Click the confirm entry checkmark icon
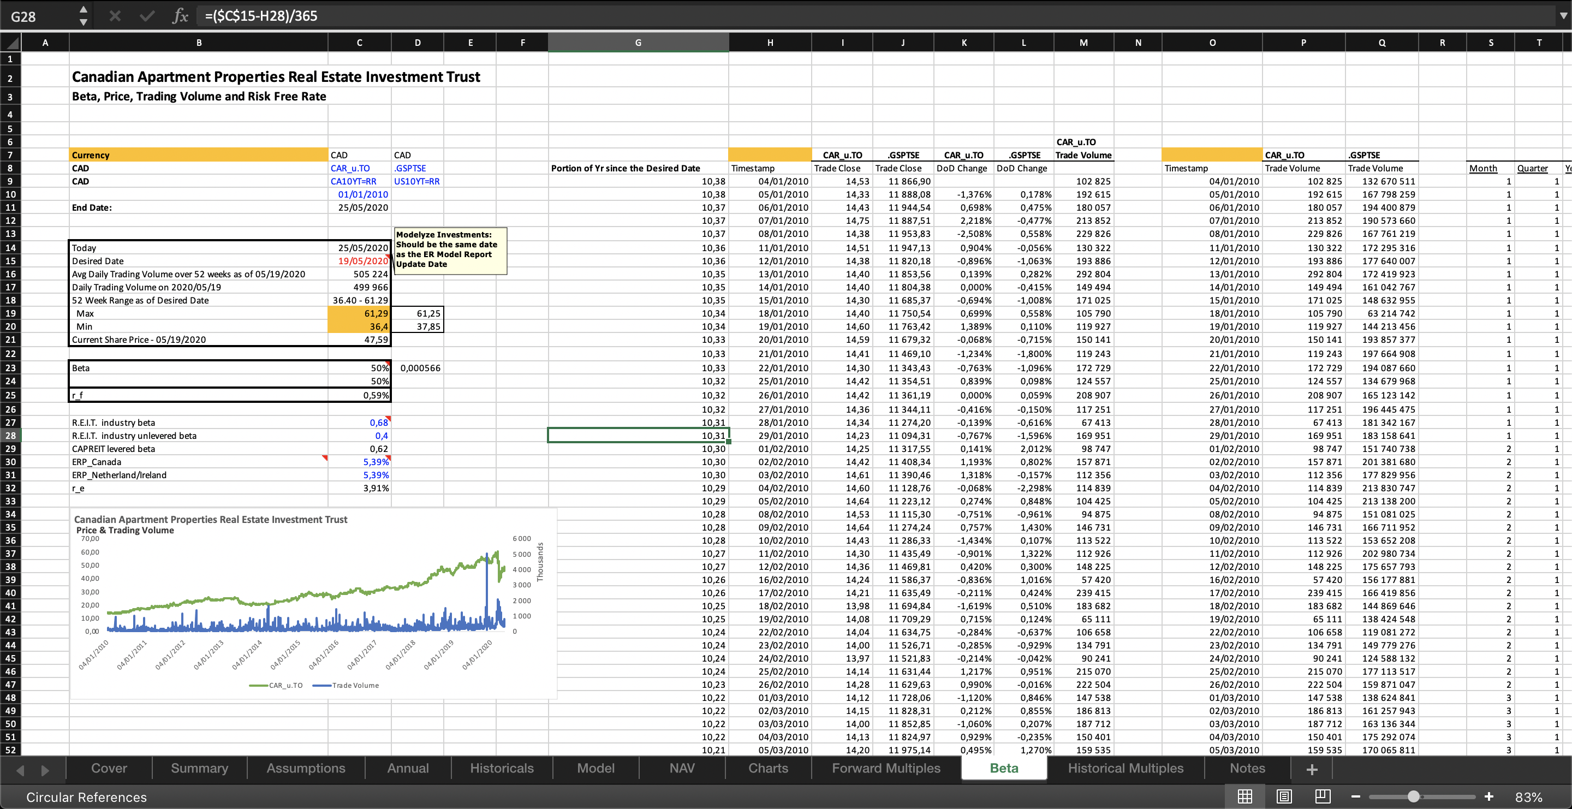 146,16
